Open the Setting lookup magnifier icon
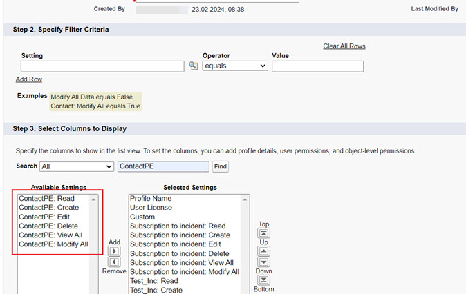The height and width of the screenshot is (294, 466). 193,66
